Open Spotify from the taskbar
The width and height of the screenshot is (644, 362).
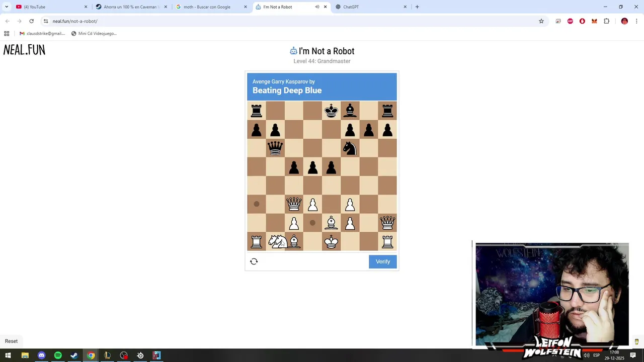(x=58, y=355)
